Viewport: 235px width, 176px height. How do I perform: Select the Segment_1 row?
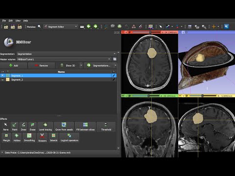click(58, 75)
